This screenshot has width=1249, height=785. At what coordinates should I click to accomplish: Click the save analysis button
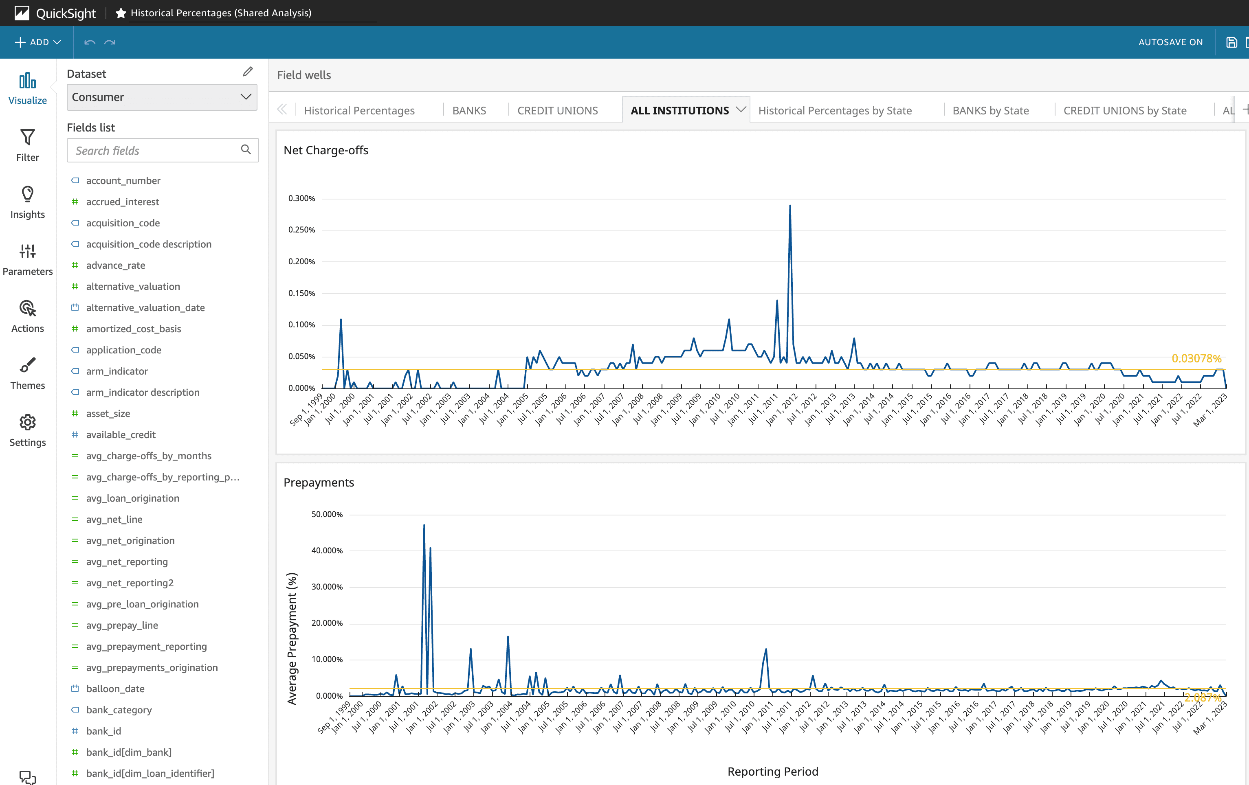click(x=1231, y=42)
